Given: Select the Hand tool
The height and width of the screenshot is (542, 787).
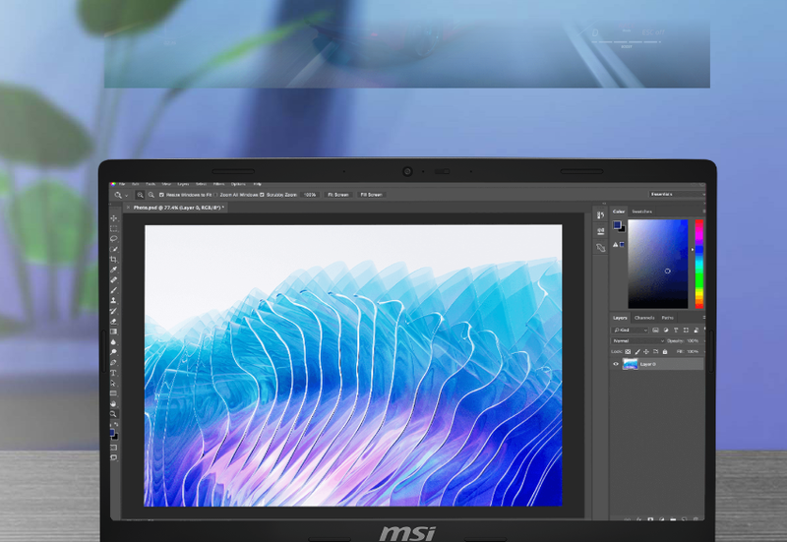Looking at the screenshot, I should (114, 403).
